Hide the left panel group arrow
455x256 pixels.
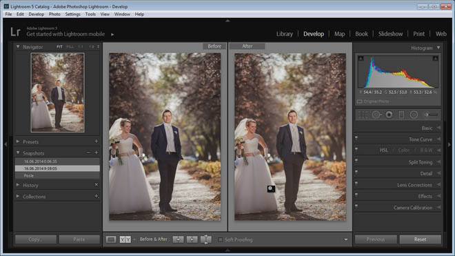point(6,144)
